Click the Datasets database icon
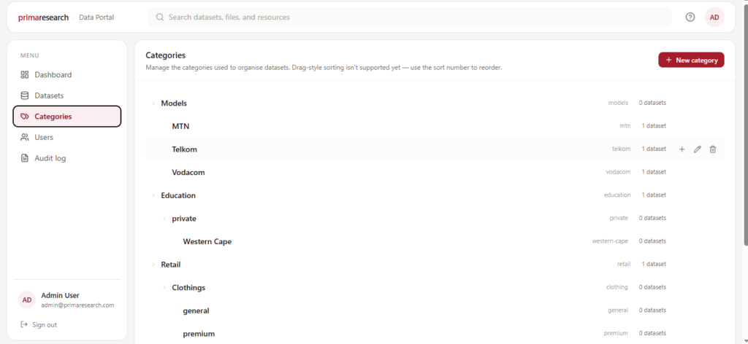The image size is (748, 344). click(25, 95)
